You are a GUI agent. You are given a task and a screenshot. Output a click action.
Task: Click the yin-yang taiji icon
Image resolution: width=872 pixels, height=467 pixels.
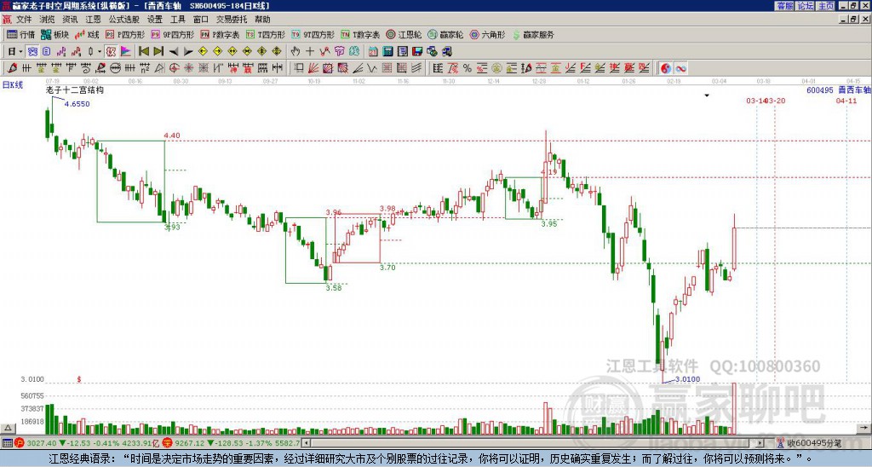point(666,68)
